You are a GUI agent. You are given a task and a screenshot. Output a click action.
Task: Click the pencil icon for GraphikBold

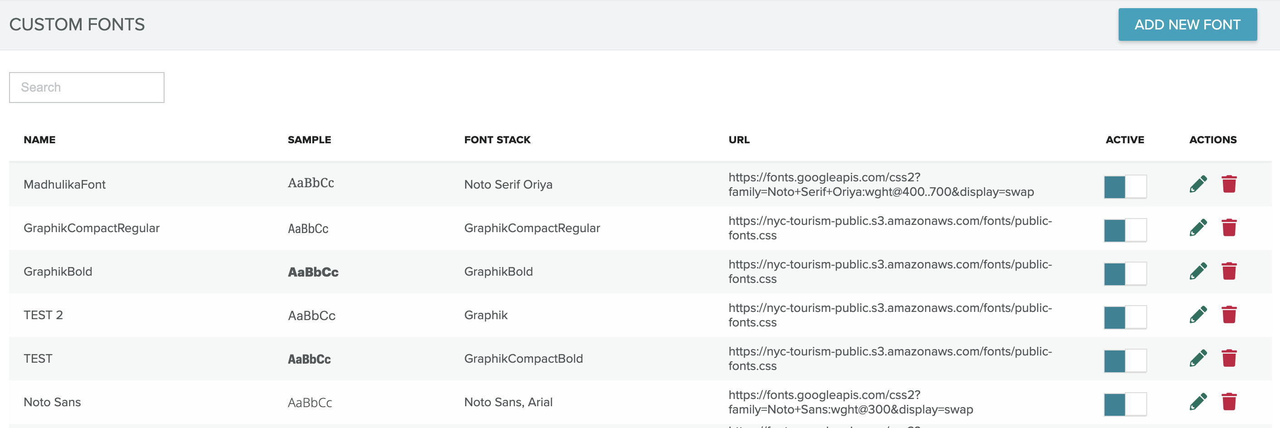click(x=1198, y=272)
